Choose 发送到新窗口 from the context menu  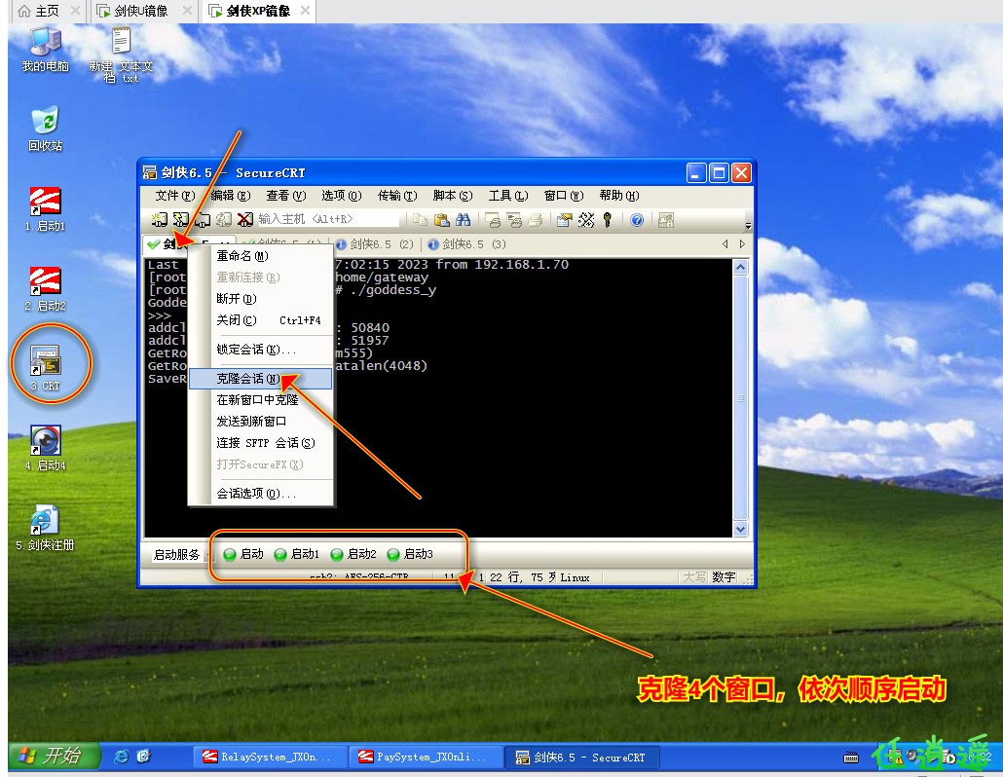pyautogui.click(x=261, y=422)
